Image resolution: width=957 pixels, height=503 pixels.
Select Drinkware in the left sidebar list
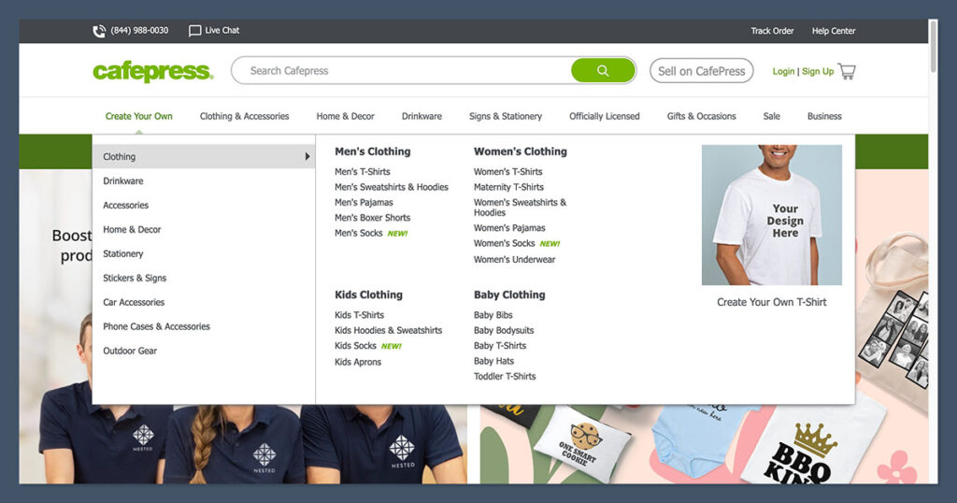123,181
